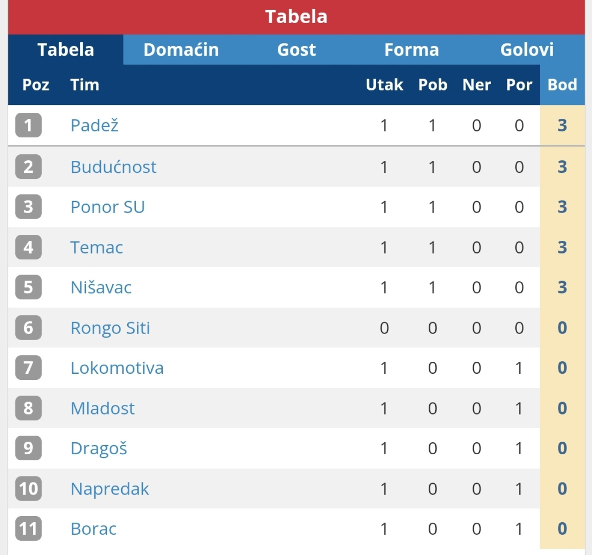Click the position 1 badge
The width and height of the screenshot is (592, 555).
[28, 125]
